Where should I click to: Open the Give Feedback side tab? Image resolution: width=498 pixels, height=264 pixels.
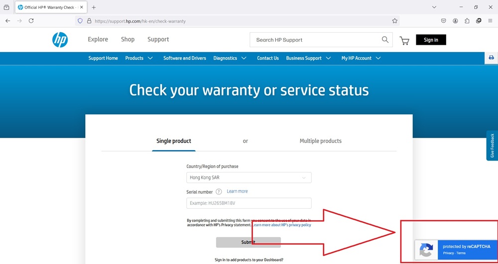point(492,146)
